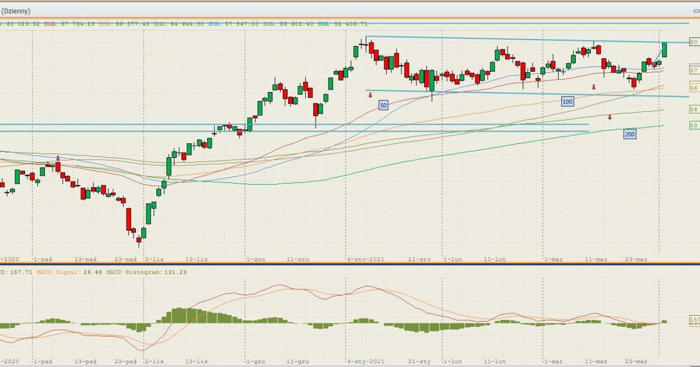
Task: Select the 23-mar date on bottom MACD axis
Action: pos(636,362)
